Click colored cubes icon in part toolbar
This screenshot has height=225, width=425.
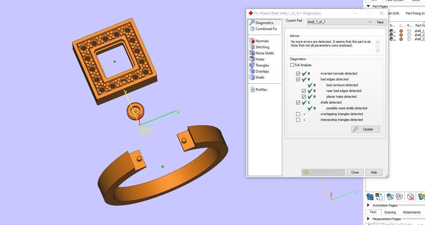point(422,197)
